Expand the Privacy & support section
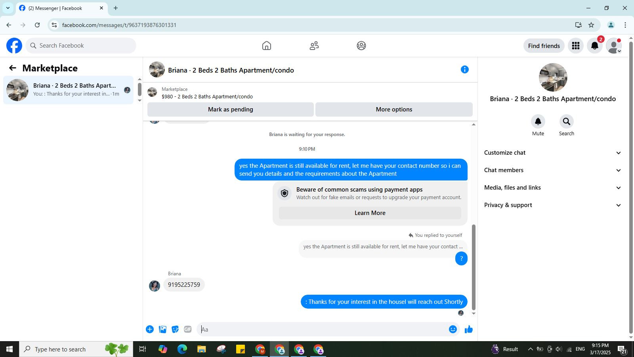The width and height of the screenshot is (634, 357). coord(553,205)
